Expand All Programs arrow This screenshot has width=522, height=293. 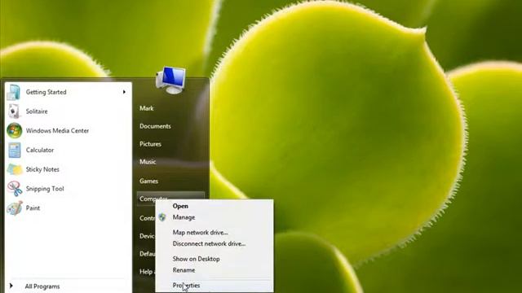11,286
